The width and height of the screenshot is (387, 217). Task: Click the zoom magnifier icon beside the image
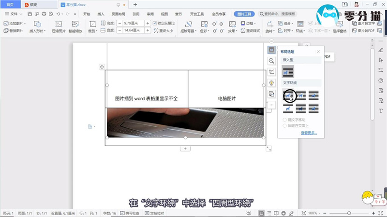271,61
